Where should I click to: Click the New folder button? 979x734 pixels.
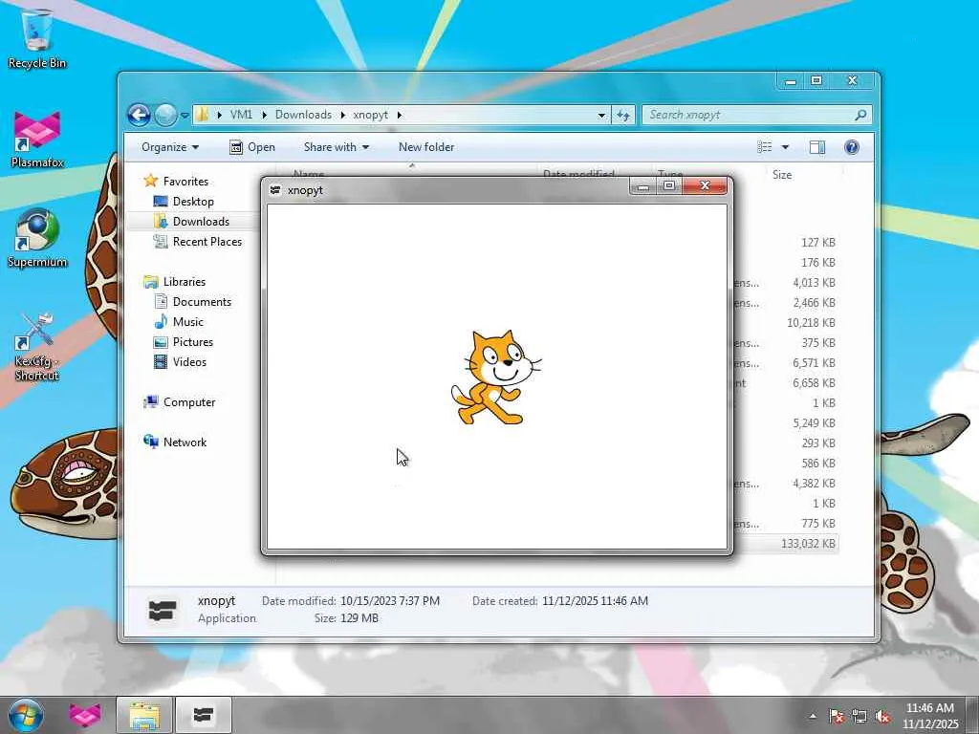click(426, 147)
